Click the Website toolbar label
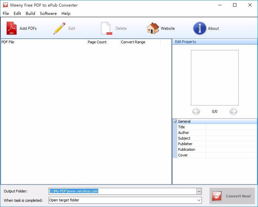Screen dimensions: 258x207 168,28
